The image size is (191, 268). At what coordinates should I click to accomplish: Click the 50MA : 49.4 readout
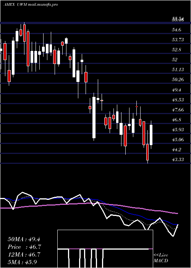click(x=24, y=239)
